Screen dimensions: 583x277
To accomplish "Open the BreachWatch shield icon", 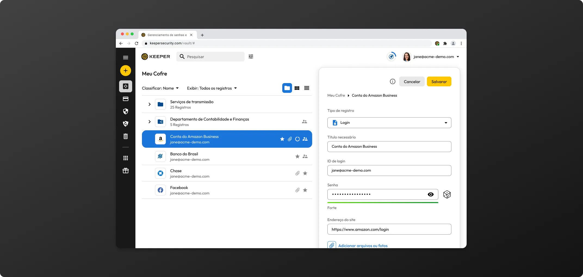I will (126, 124).
